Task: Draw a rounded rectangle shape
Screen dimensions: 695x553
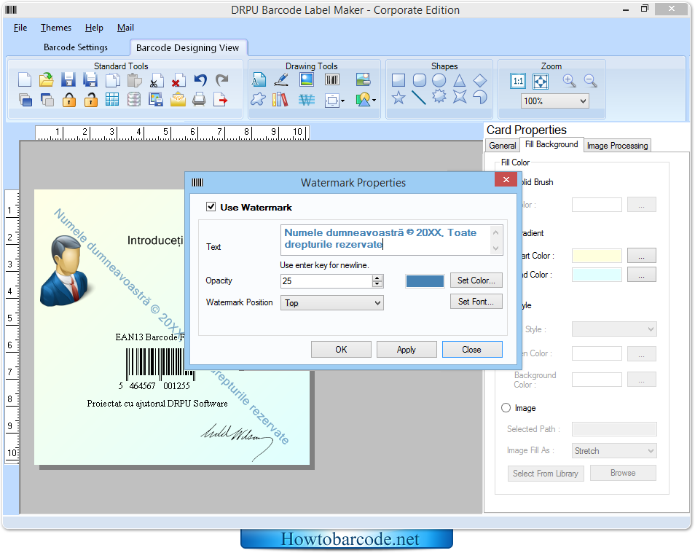Action: pos(420,80)
